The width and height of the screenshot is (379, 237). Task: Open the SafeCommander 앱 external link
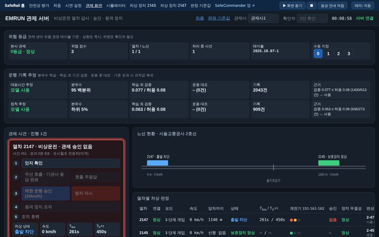coord(235,5)
